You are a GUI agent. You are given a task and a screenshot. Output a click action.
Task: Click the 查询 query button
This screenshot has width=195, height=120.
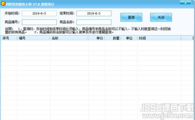(x=131, y=17)
